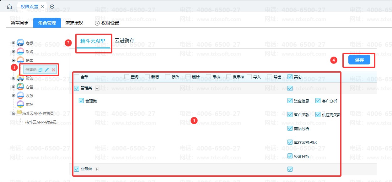This screenshot has height=182, width=392.
Task: Click the 收银 role avatar icon
Action: tap(20, 96)
